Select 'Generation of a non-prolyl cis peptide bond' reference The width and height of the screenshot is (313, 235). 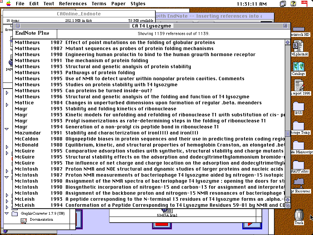coord(149,127)
